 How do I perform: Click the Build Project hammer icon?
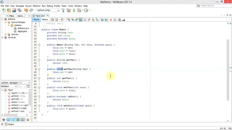tap(63, 10)
